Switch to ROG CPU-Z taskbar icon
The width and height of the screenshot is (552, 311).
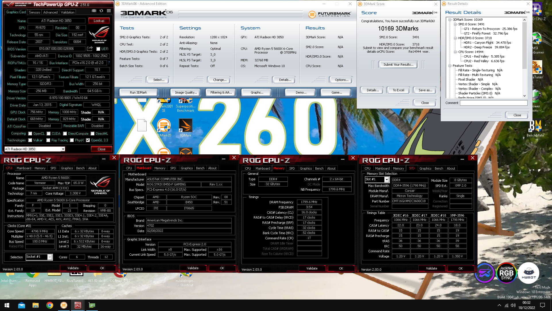78,305
